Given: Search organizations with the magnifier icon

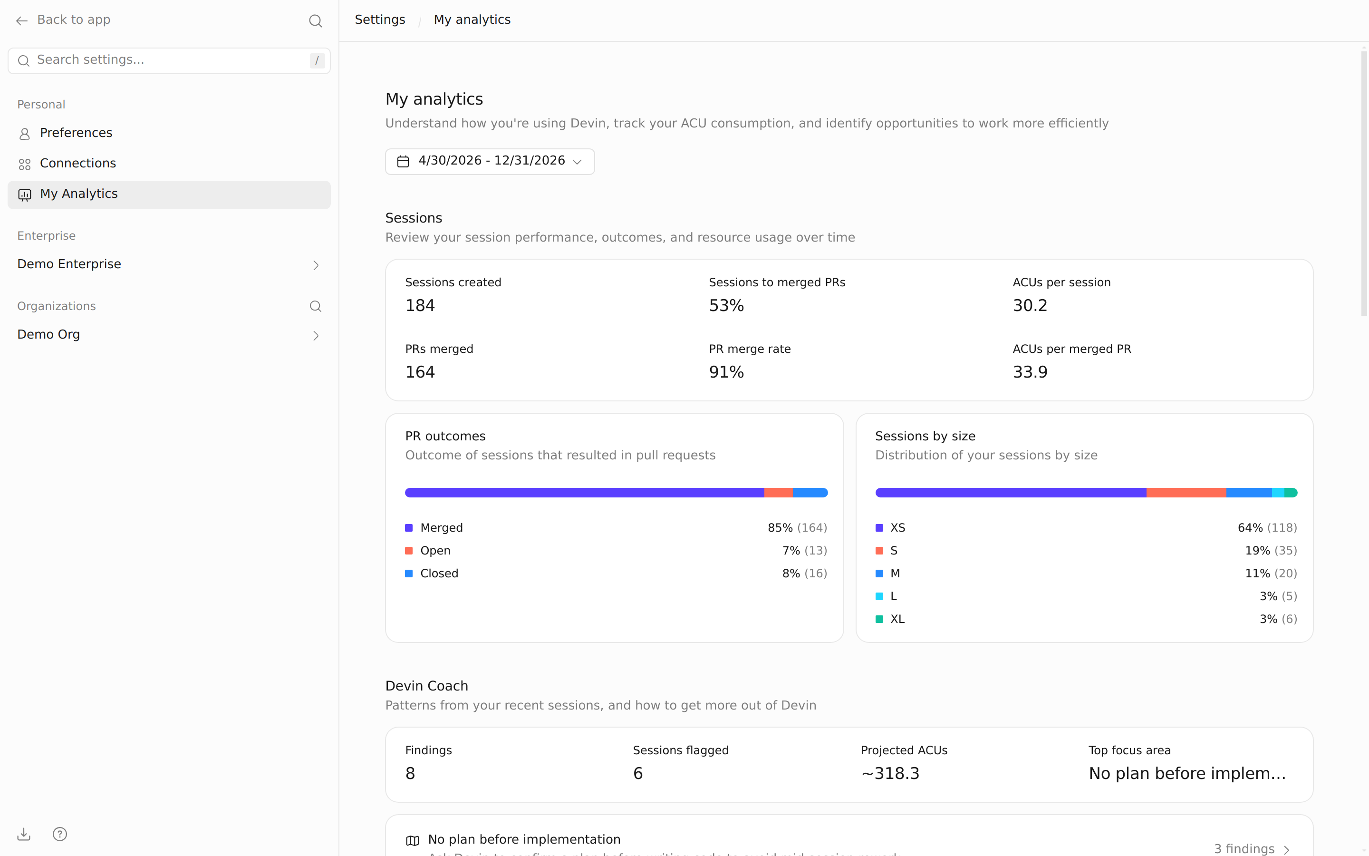Looking at the screenshot, I should tap(316, 306).
